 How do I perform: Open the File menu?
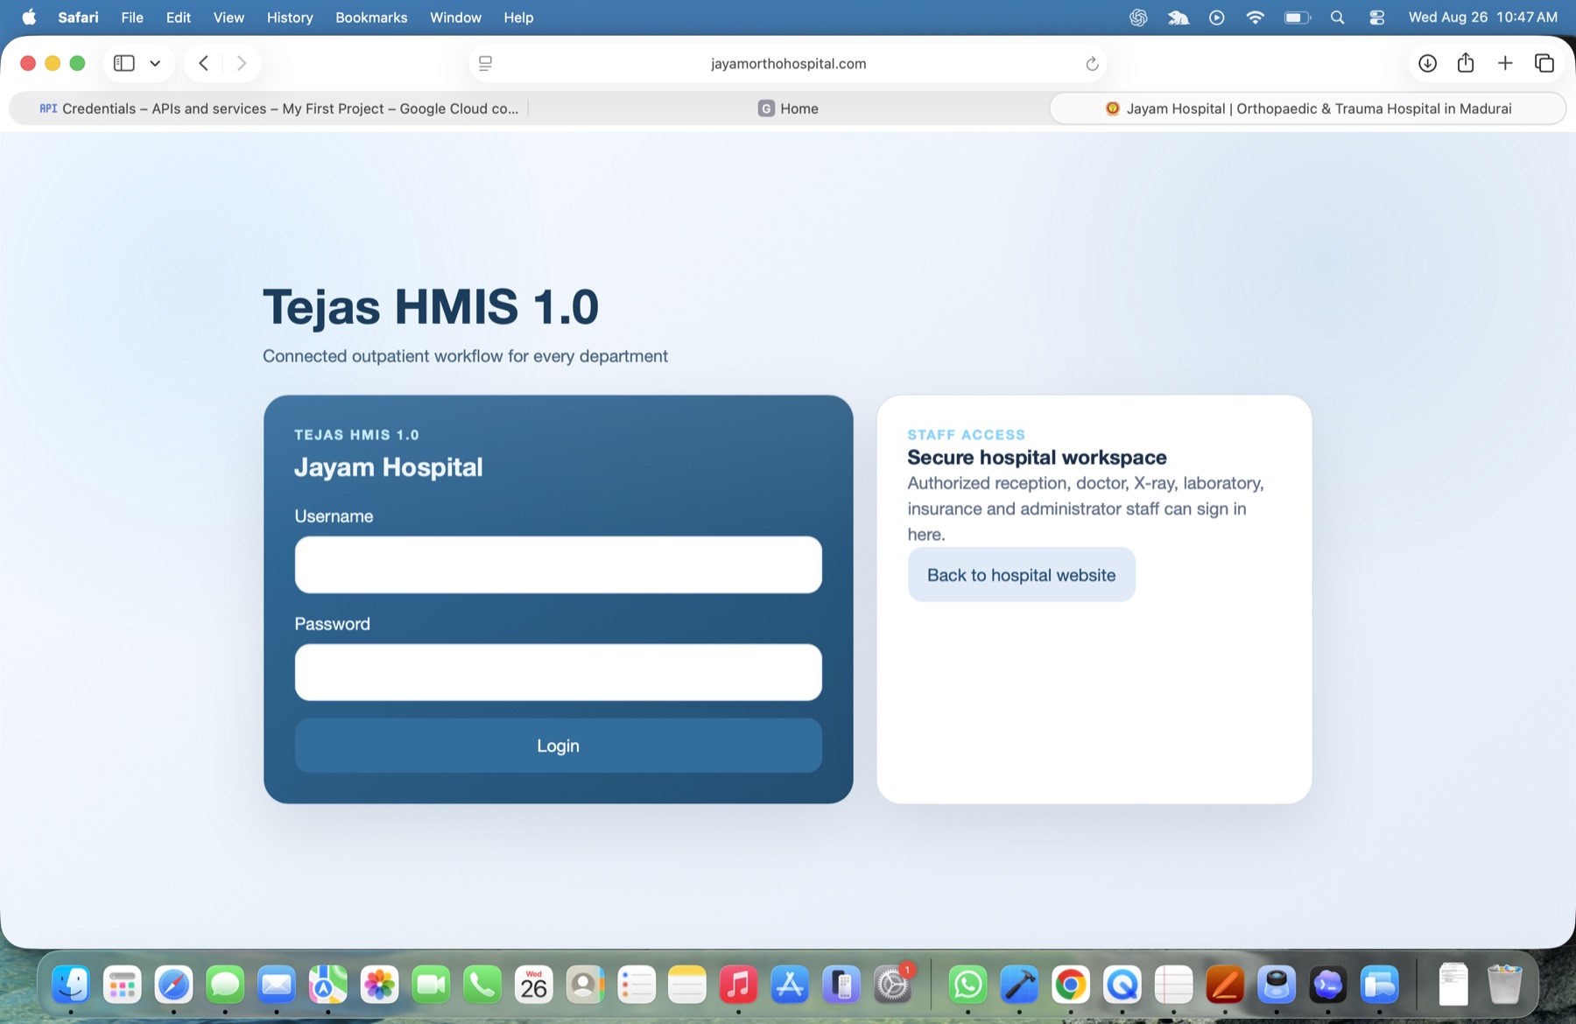(x=132, y=18)
